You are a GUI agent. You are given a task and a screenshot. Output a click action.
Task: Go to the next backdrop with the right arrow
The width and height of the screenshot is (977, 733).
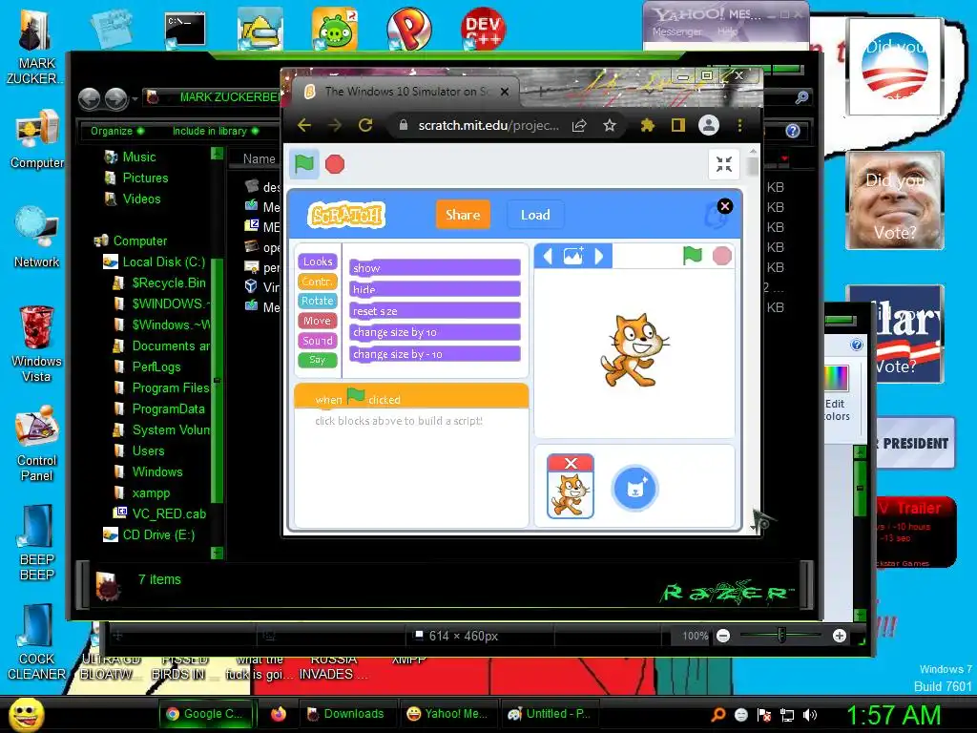pyautogui.click(x=599, y=256)
